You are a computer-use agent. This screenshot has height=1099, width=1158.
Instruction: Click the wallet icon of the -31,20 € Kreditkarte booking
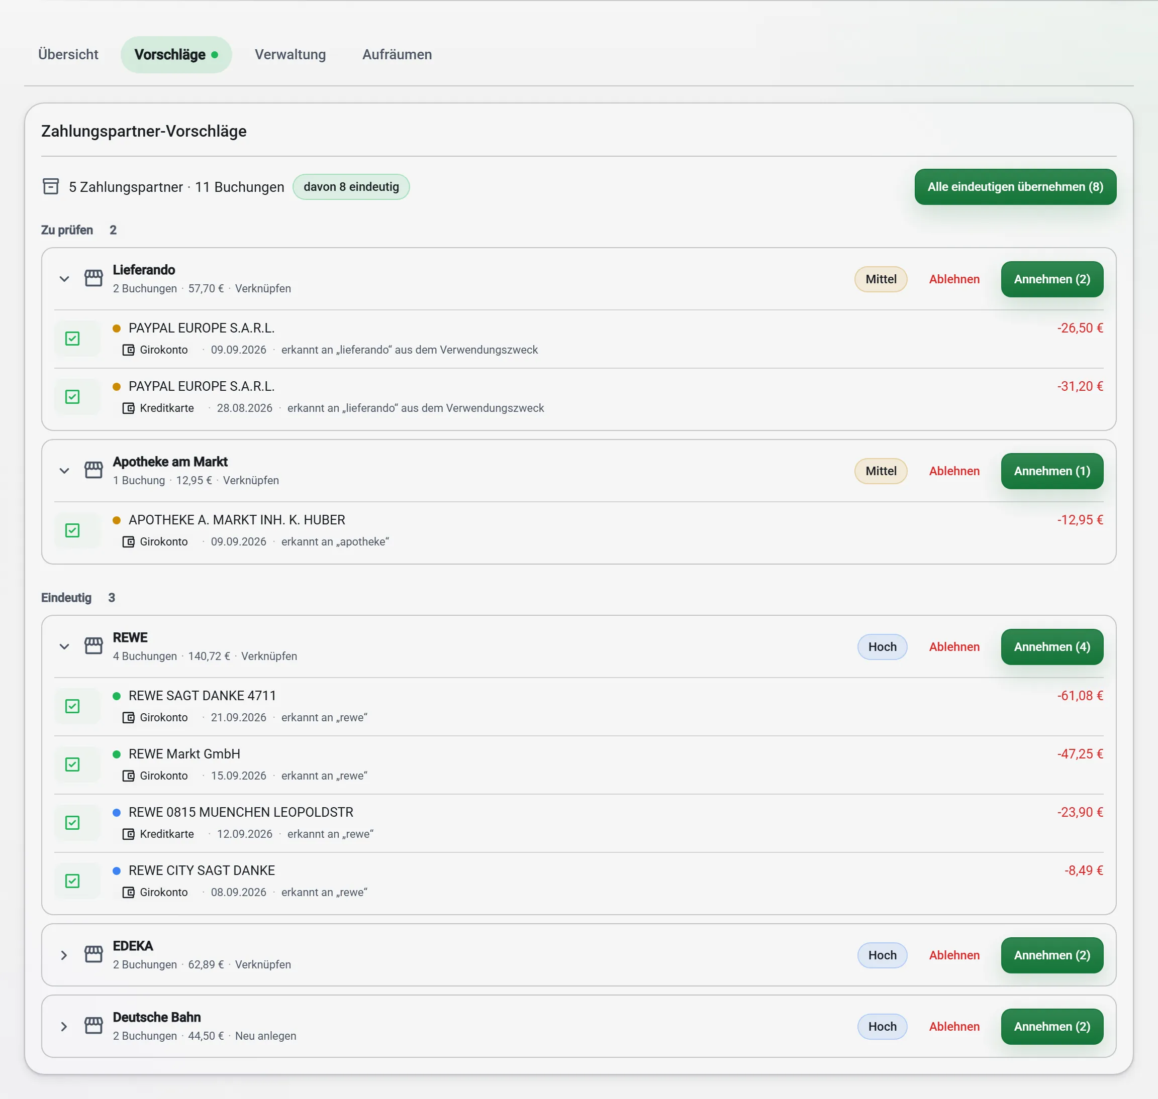128,408
